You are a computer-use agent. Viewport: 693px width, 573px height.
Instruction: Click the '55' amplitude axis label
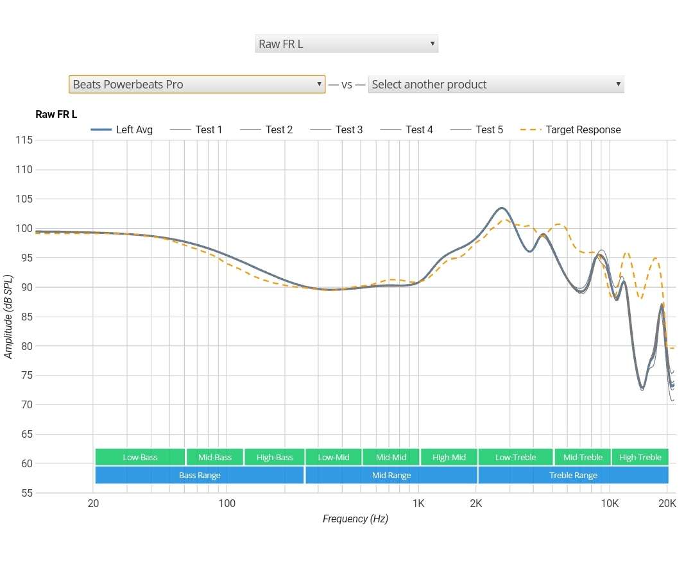coord(26,493)
